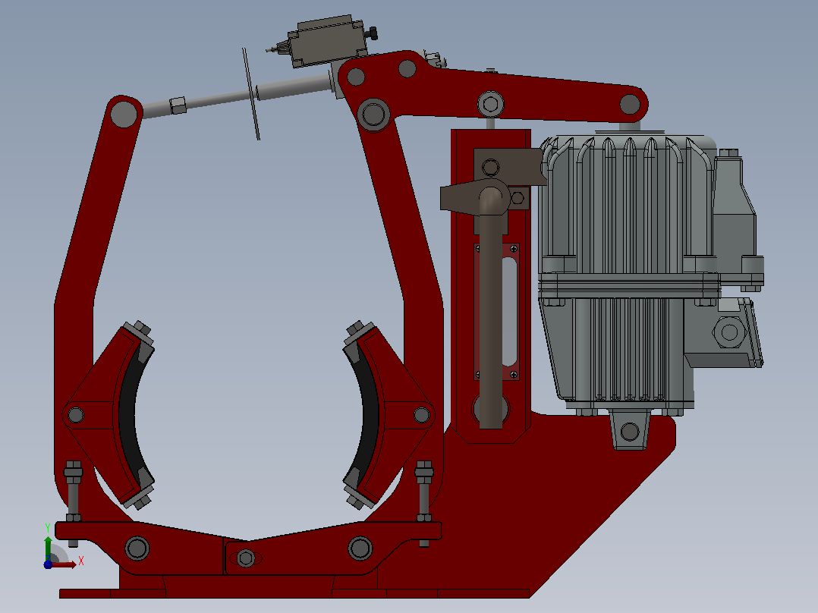Select the dark vertical manual release lever
The image size is (818, 613).
point(490,313)
